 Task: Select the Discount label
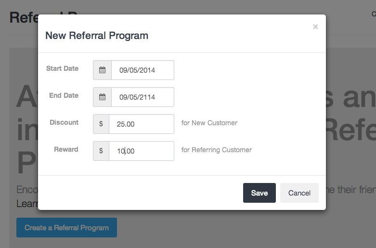click(64, 122)
